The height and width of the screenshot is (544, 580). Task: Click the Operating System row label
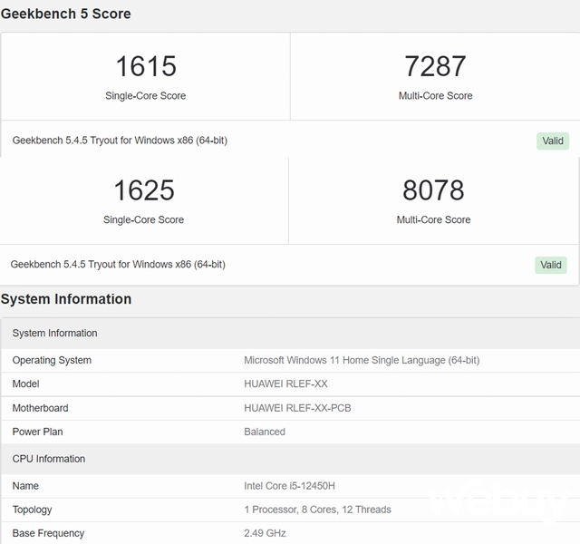[52, 360]
